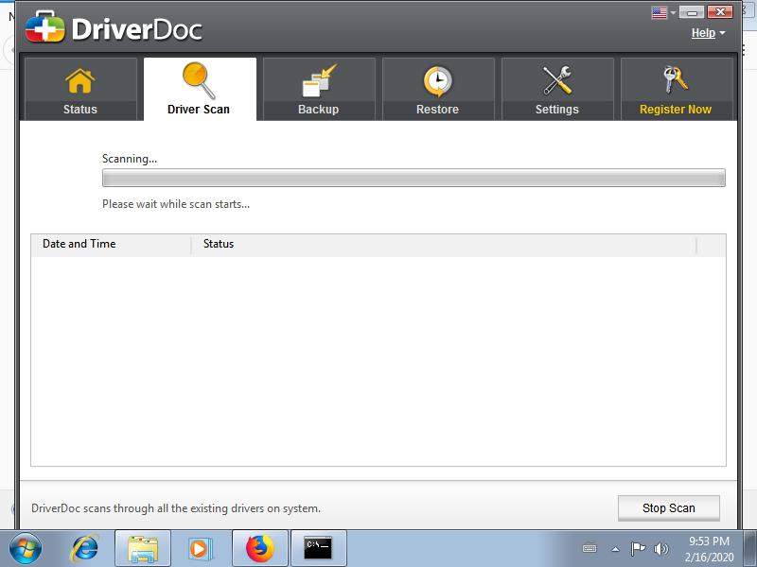Sort by Date and Time column header
Image resolution: width=757 pixels, height=567 pixels.
coord(111,244)
